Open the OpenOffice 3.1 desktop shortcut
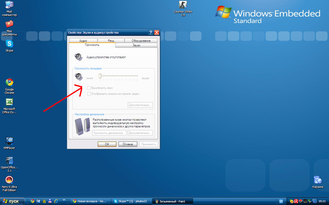Screen dimensions: 329x205 coord(9,164)
